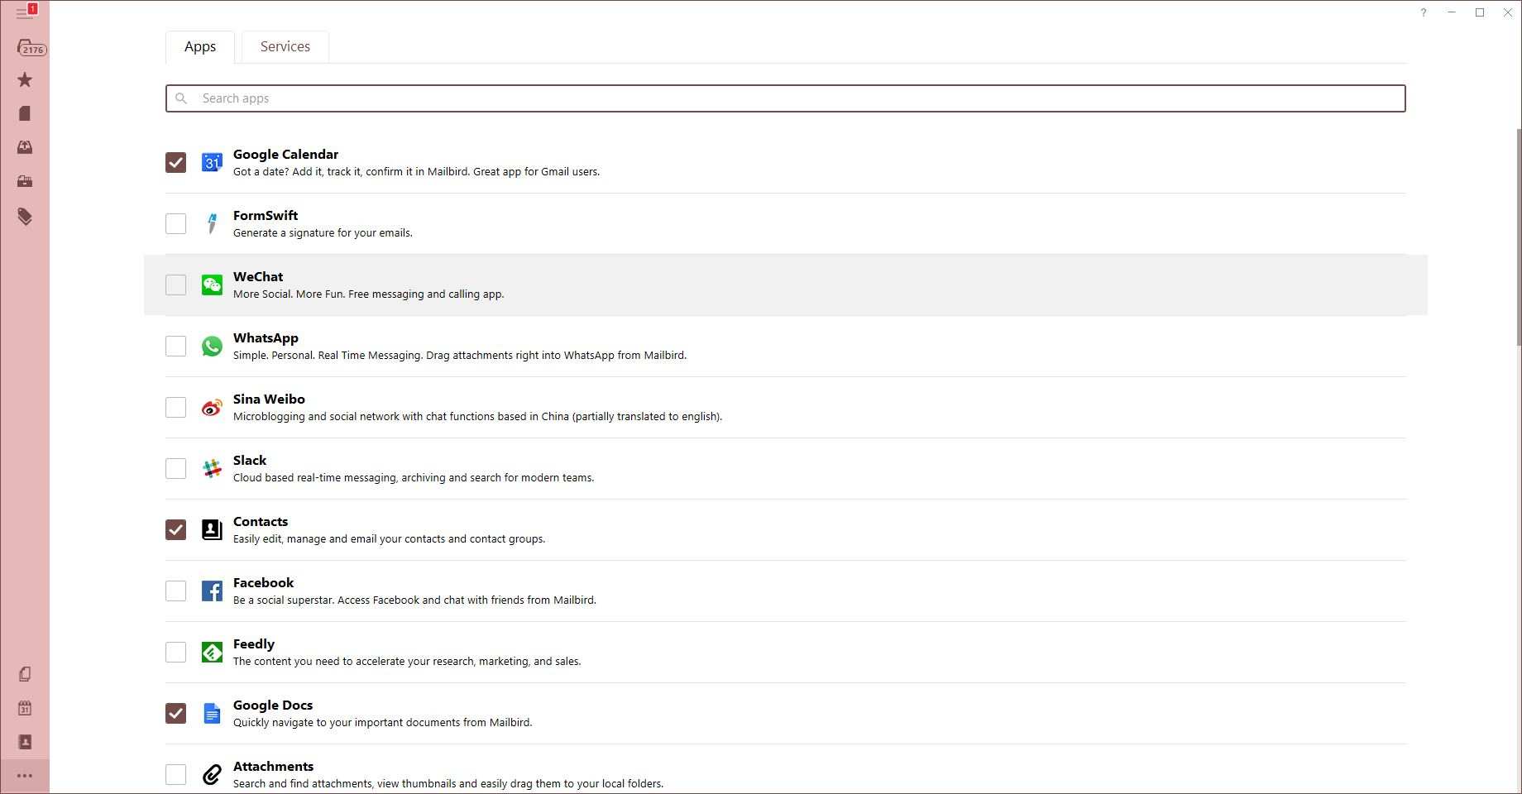Screen dimensions: 1522x794
Task: Open the Sent mail tray icon
Action: (25, 147)
